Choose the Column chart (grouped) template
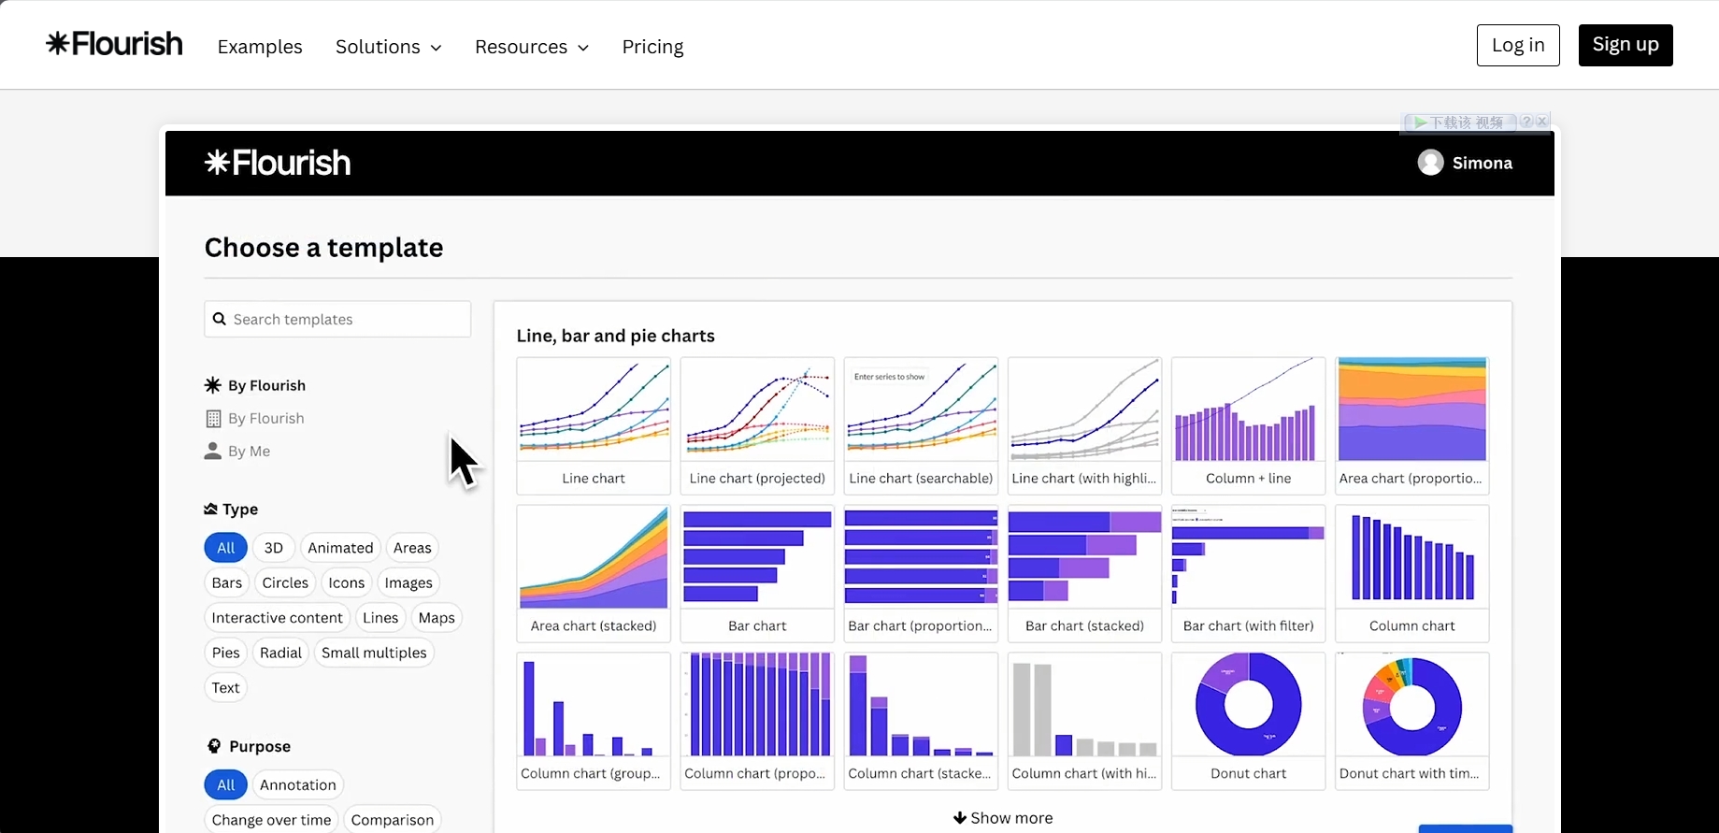The width and height of the screenshot is (1719, 833). coord(594,721)
